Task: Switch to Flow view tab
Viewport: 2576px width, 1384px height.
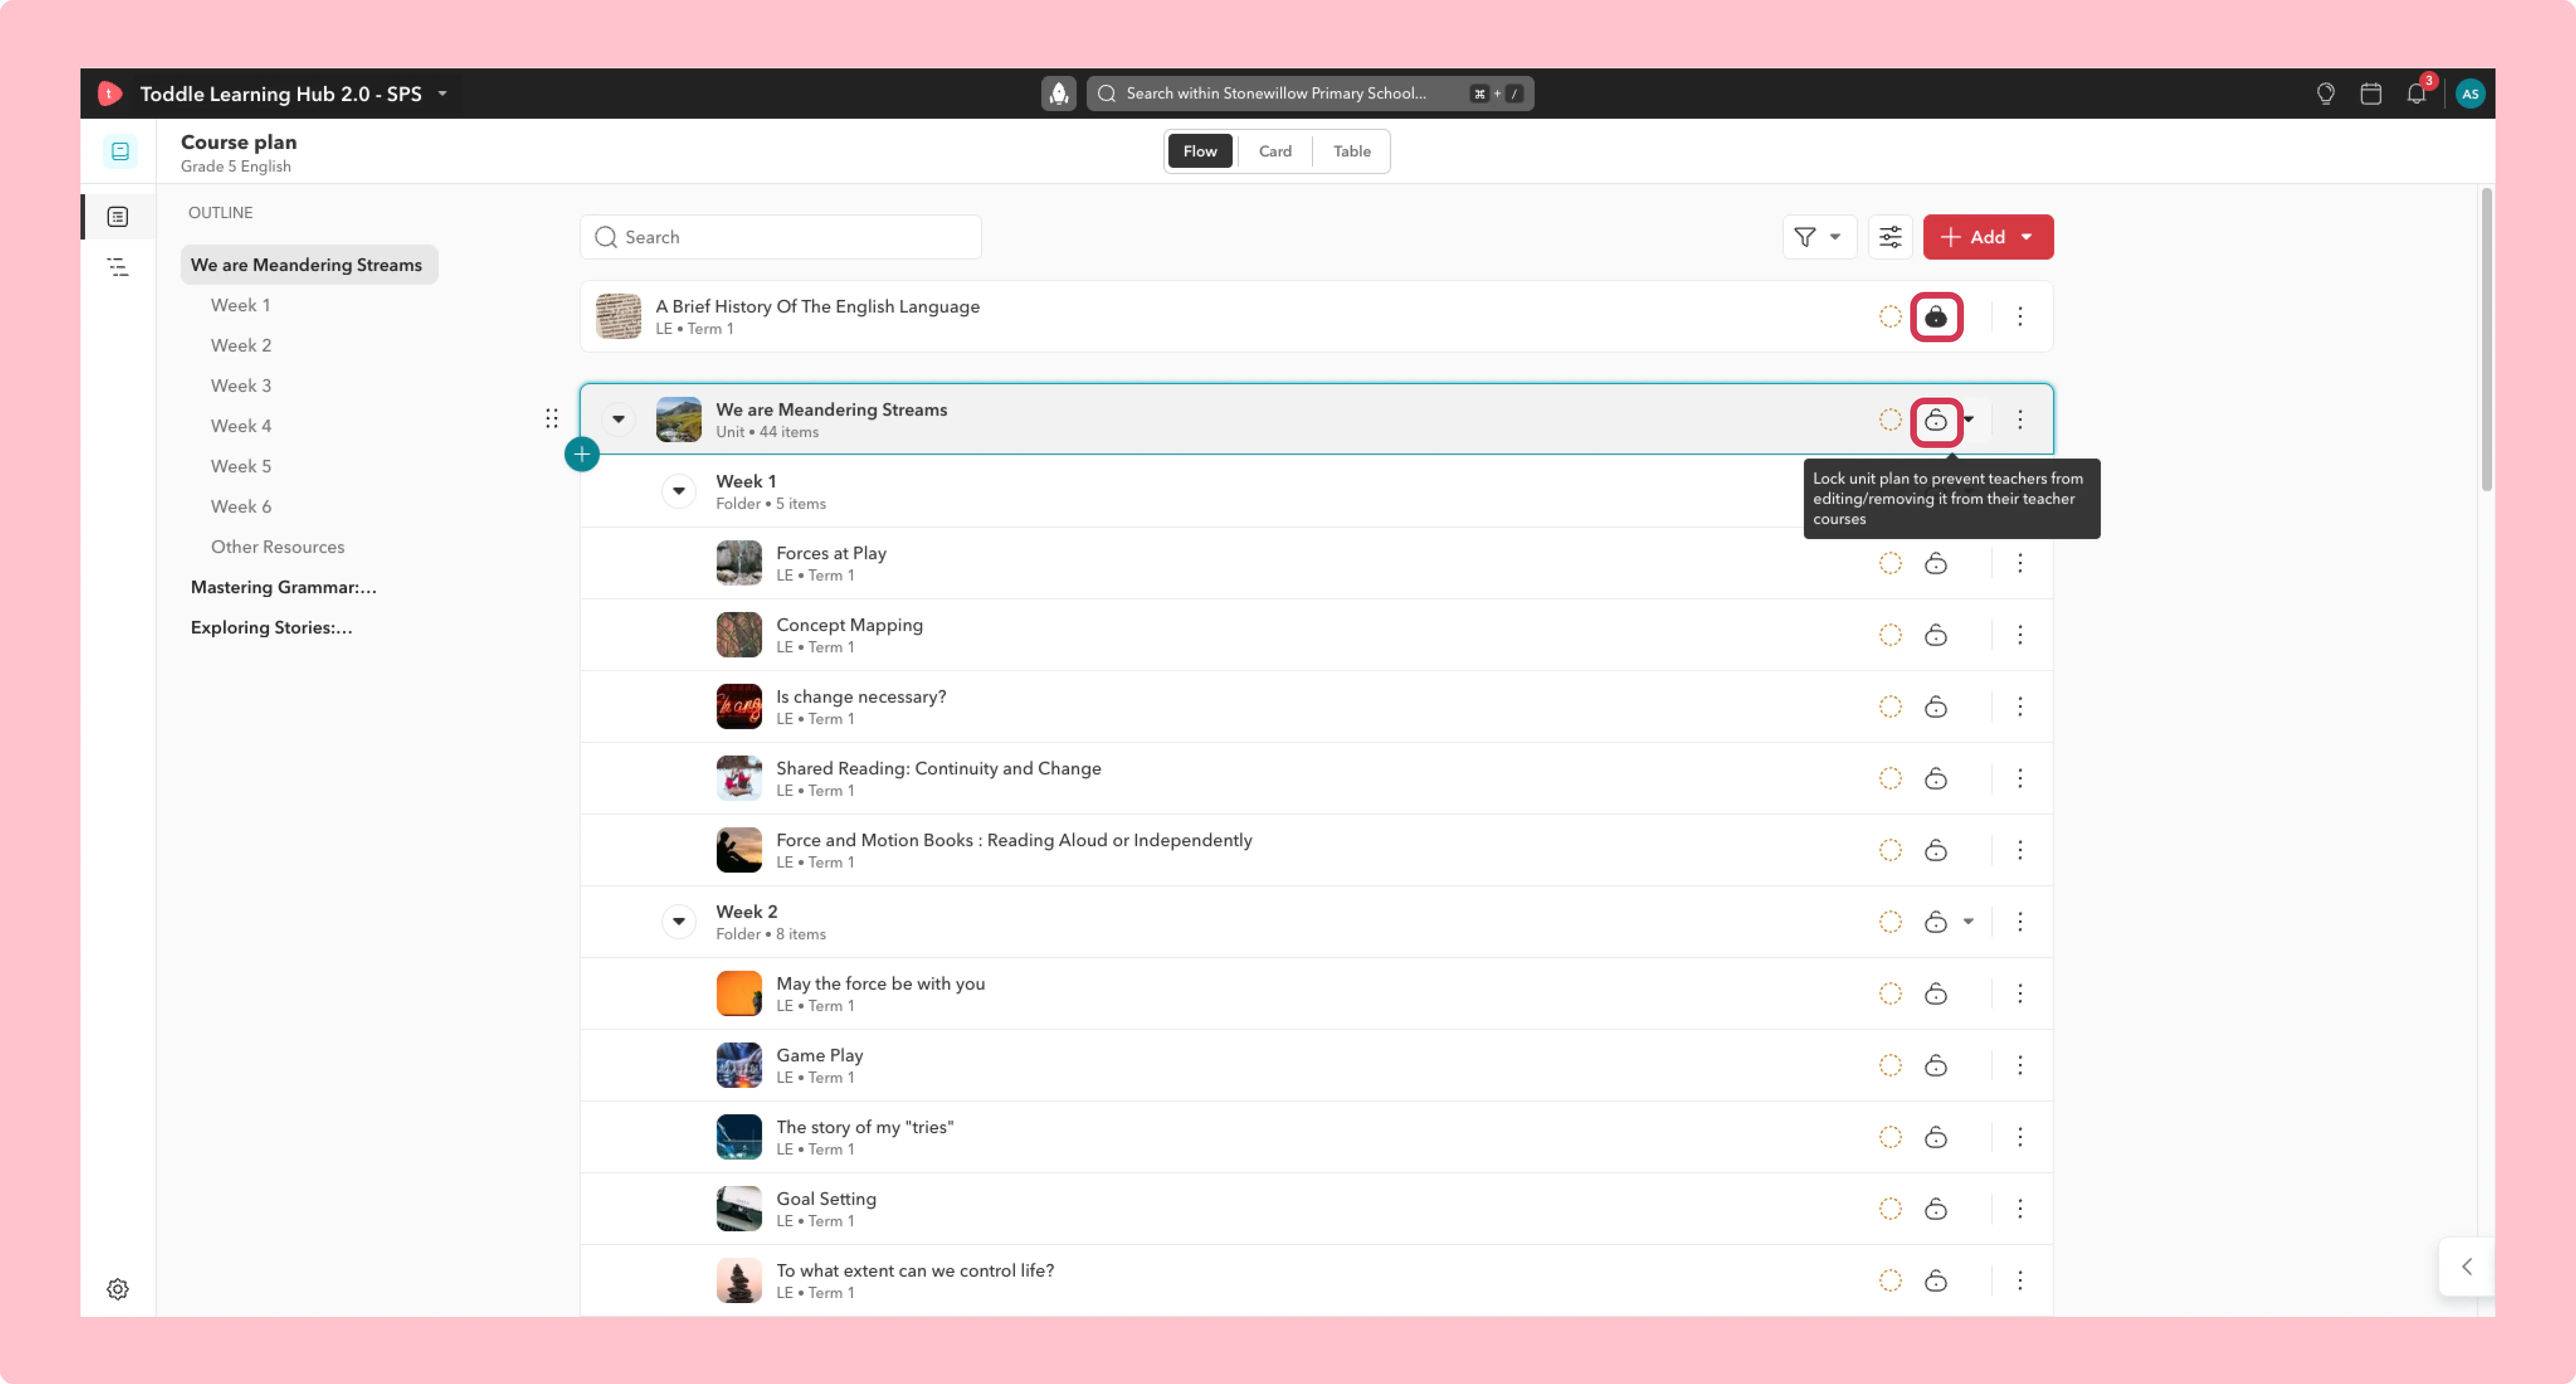Action: tap(1200, 151)
